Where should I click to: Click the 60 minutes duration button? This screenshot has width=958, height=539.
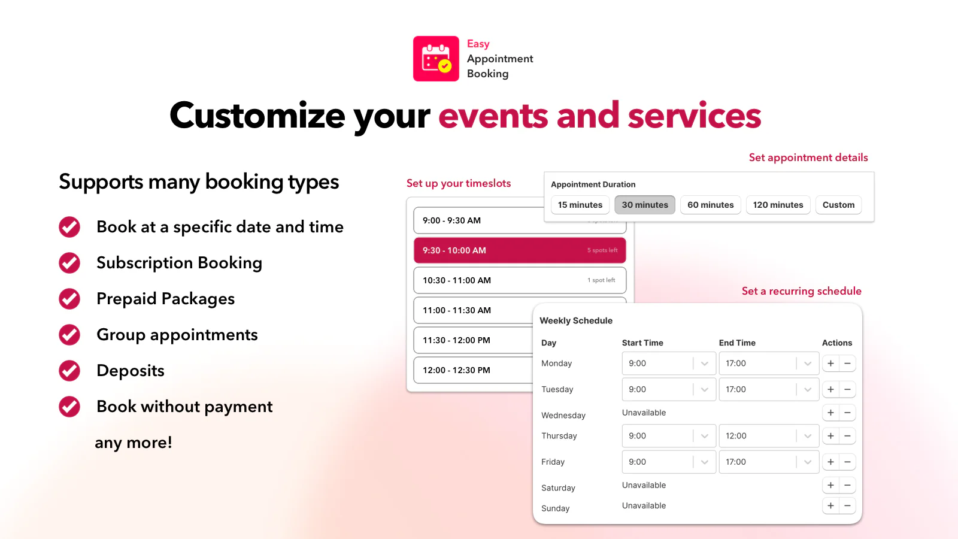pyautogui.click(x=711, y=204)
